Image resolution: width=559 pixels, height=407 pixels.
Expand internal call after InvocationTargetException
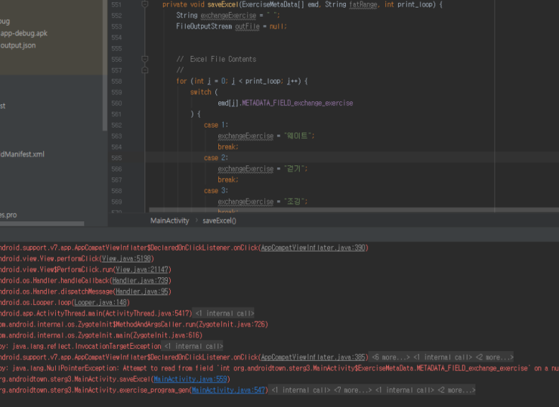[x=193, y=347]
